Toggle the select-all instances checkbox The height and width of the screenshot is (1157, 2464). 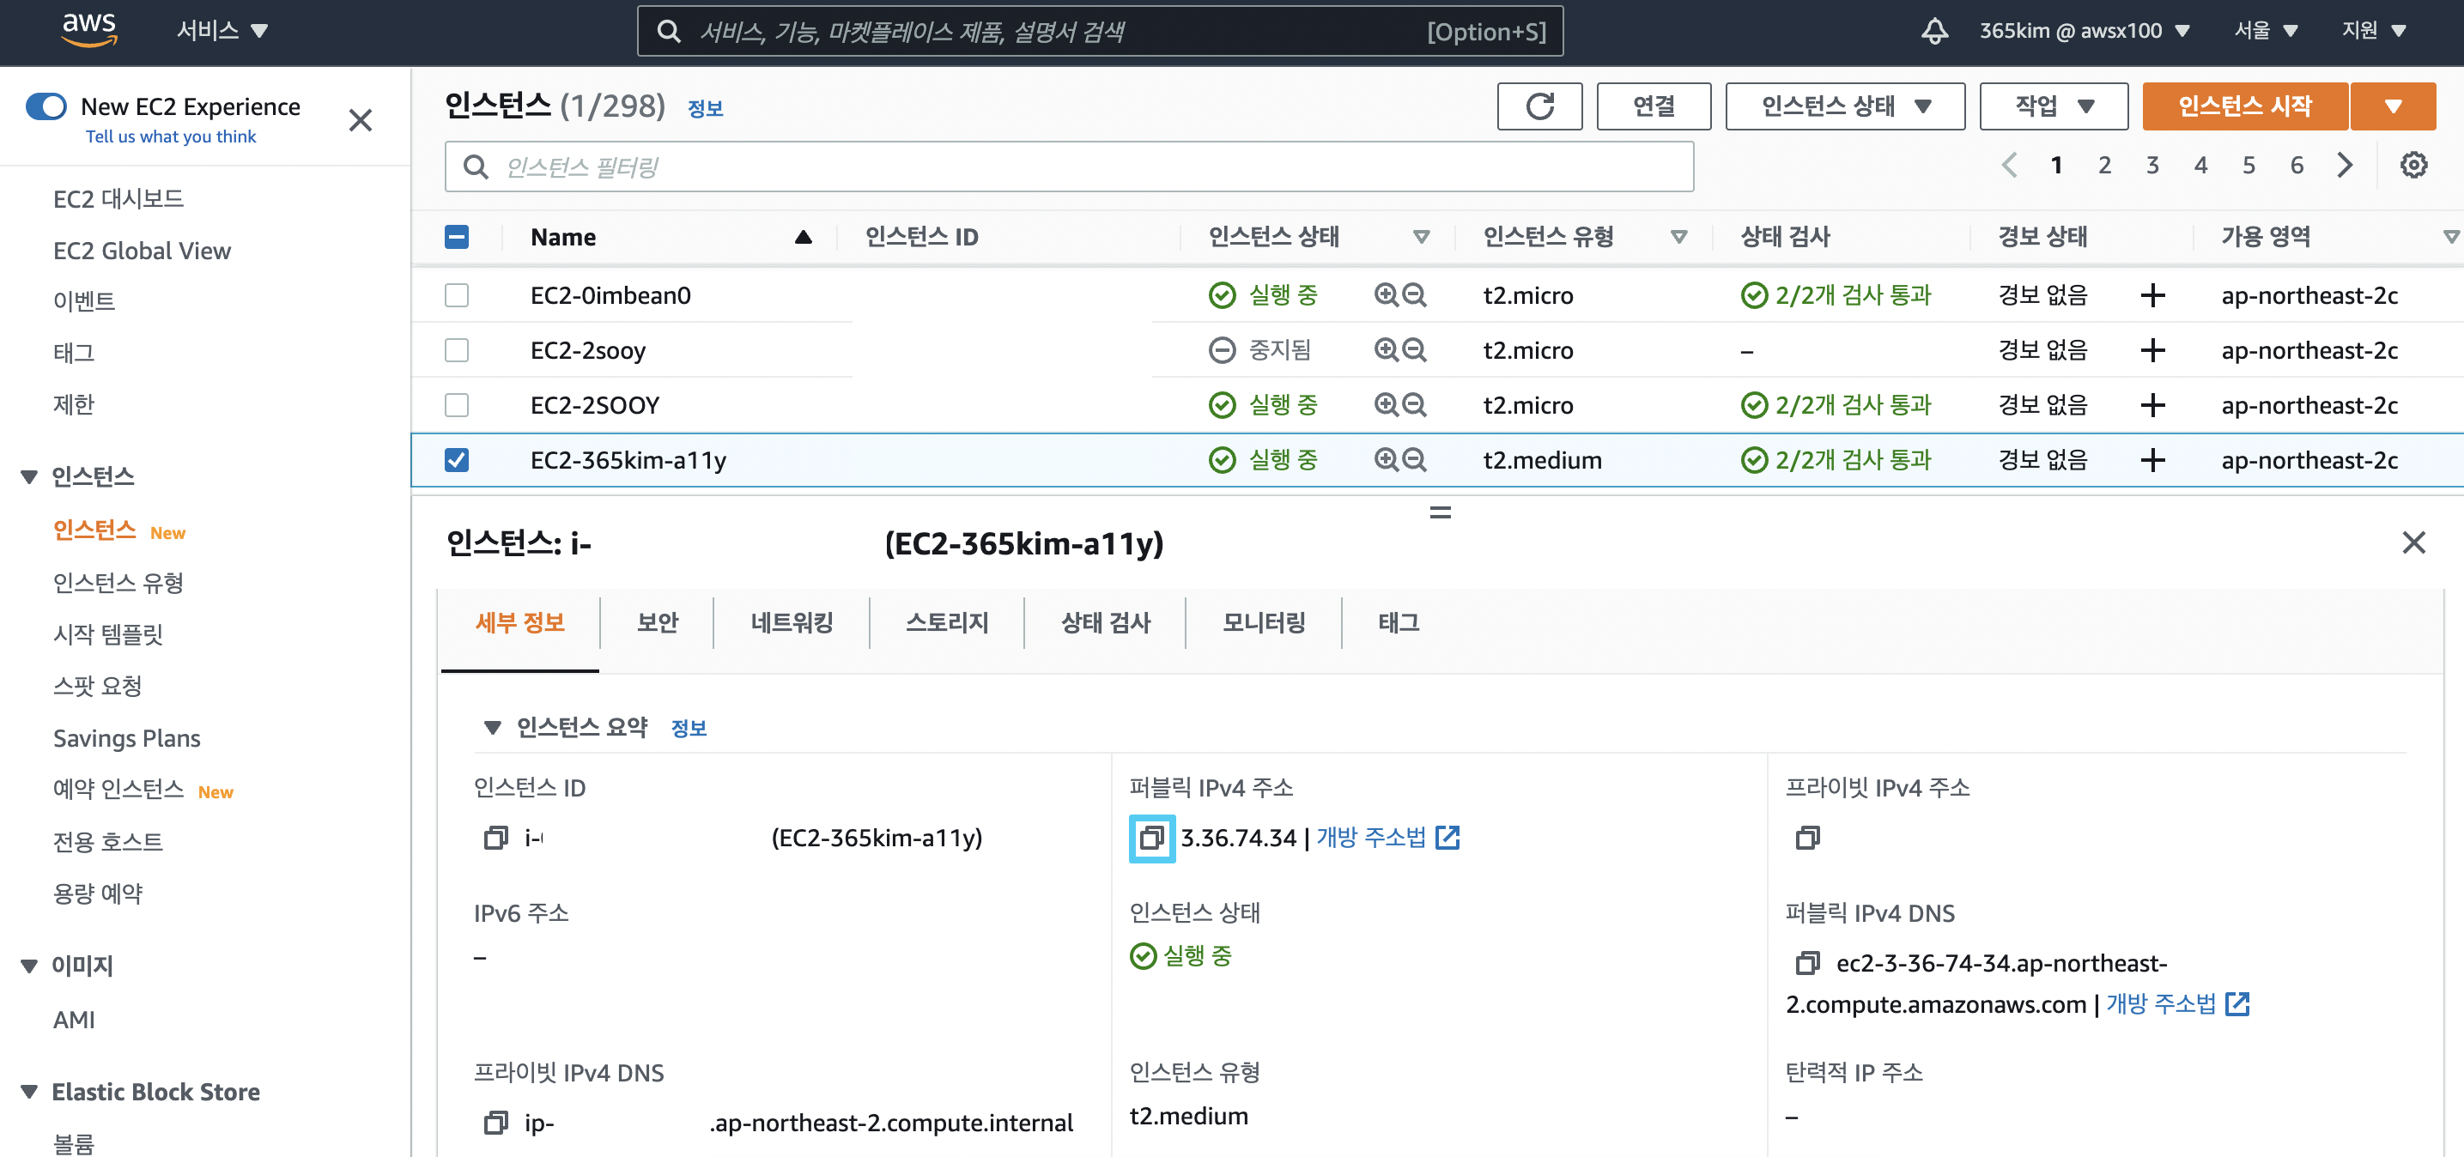[x=456, y=236]
